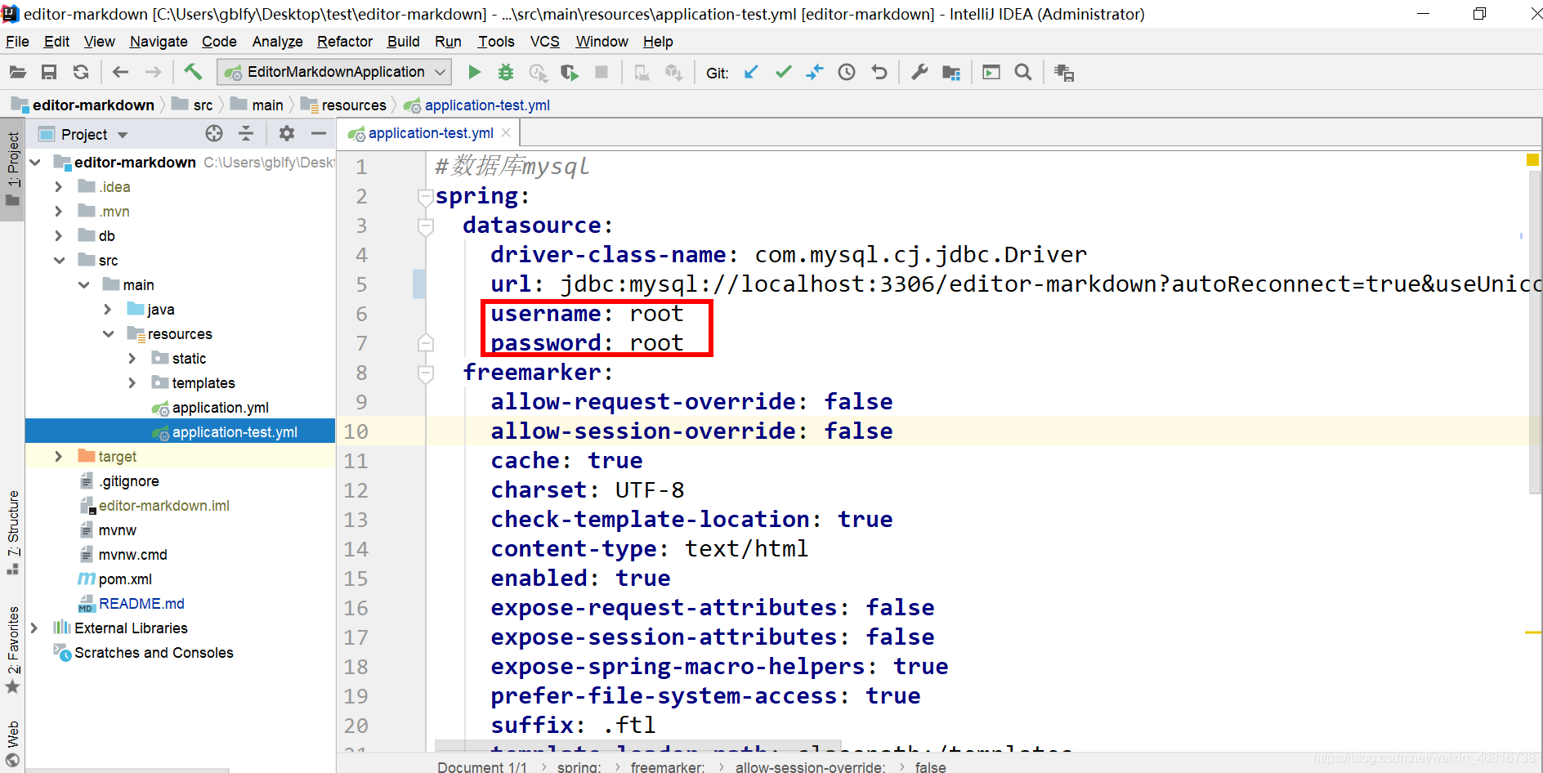Image resolution: width=1543 pixels, height=773 pixels.
Task: Click the yellow inspection status indicator
Action: coord(1532,160)
